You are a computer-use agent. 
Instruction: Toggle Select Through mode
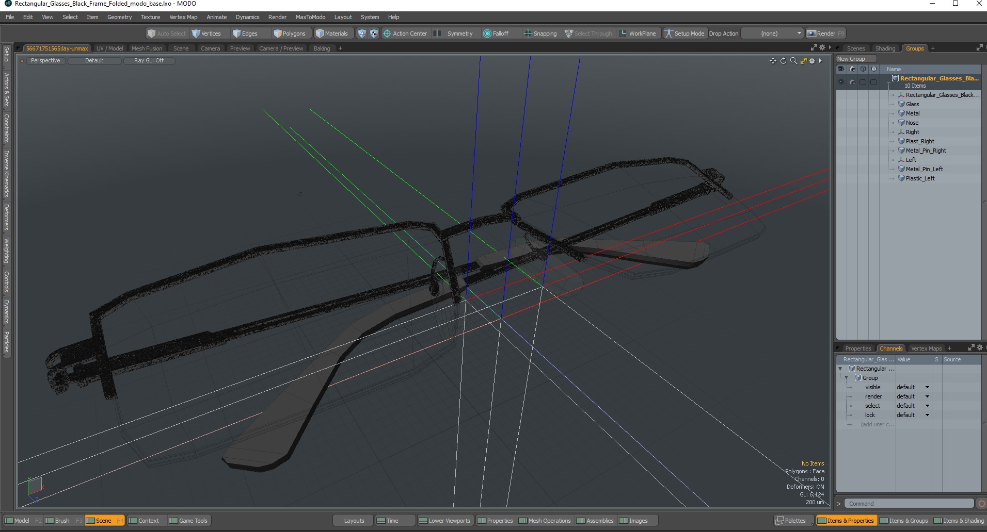coord(588,34)
